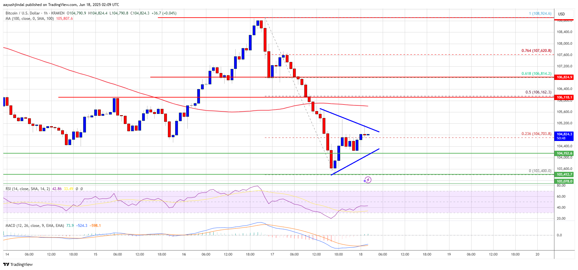Click the green 103,078.0 price axis label
The image size is (578, 270).
[564, 181]
